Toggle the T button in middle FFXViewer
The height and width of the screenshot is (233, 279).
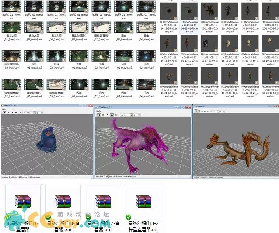pos(99,115)
